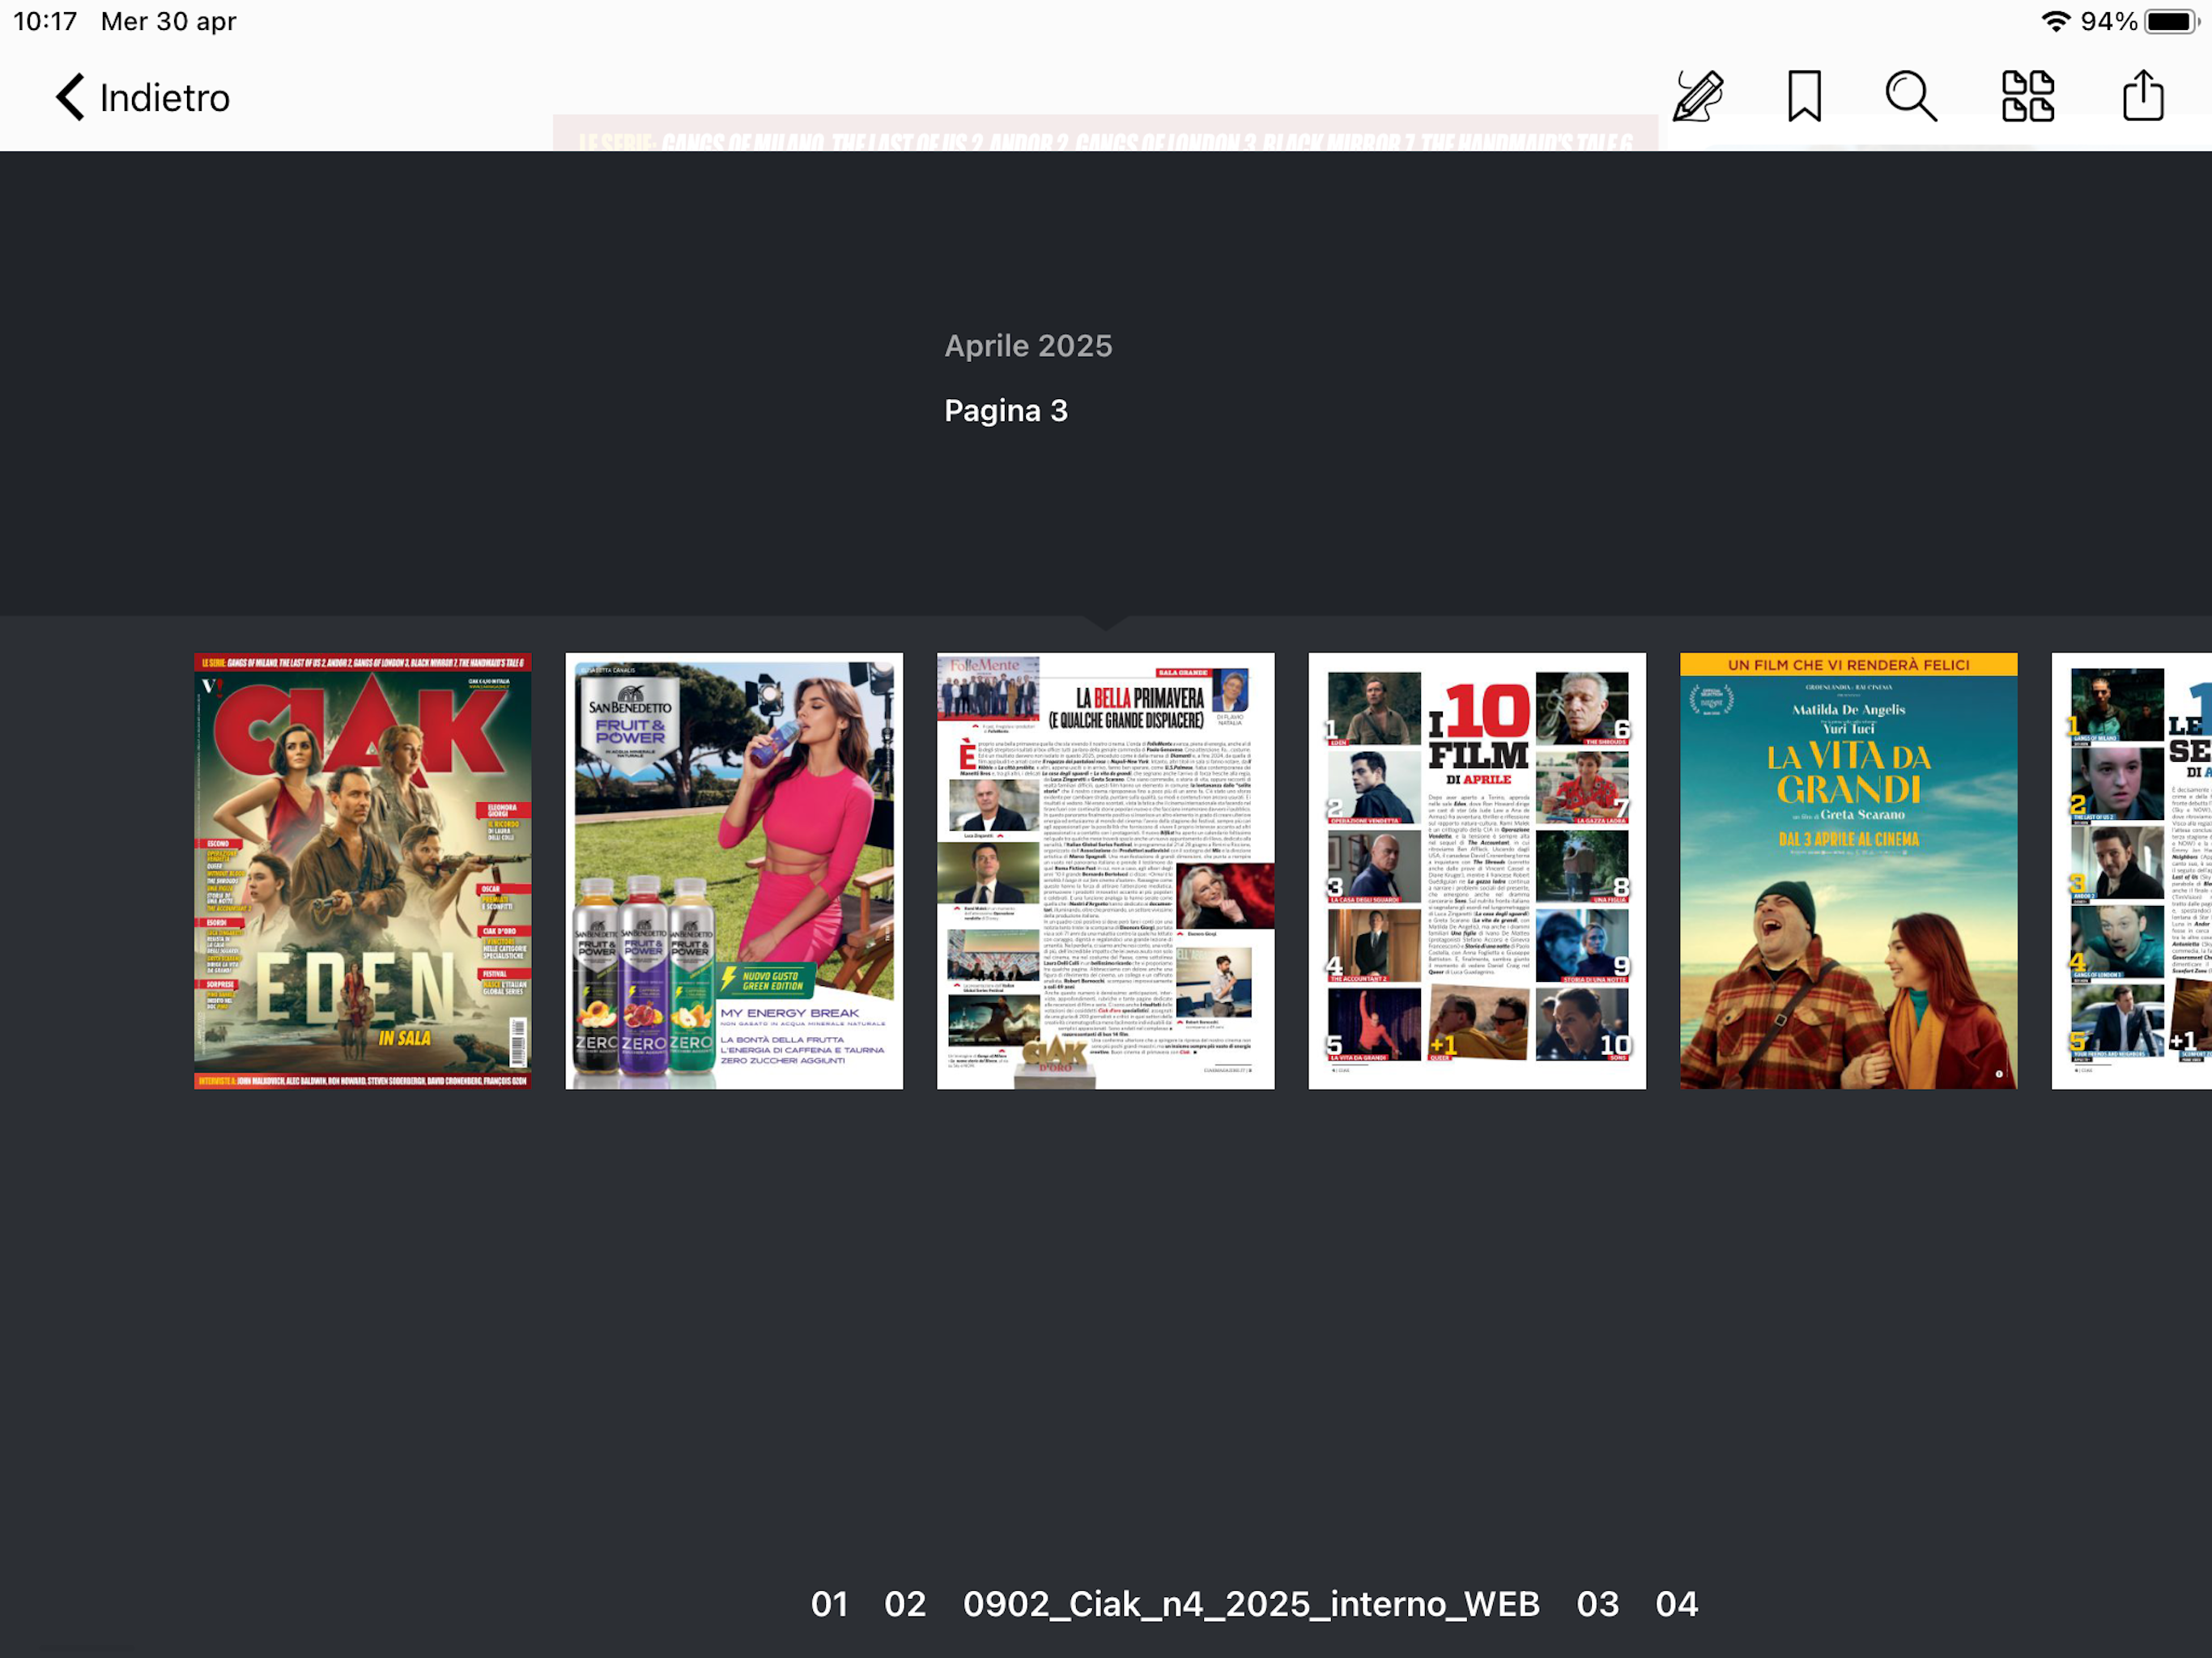Image resolution: width=2212 pixels, height=1658 pixels.
Task: Open the San Benedetto ad page thumbnail
Action: click(734, 871)
